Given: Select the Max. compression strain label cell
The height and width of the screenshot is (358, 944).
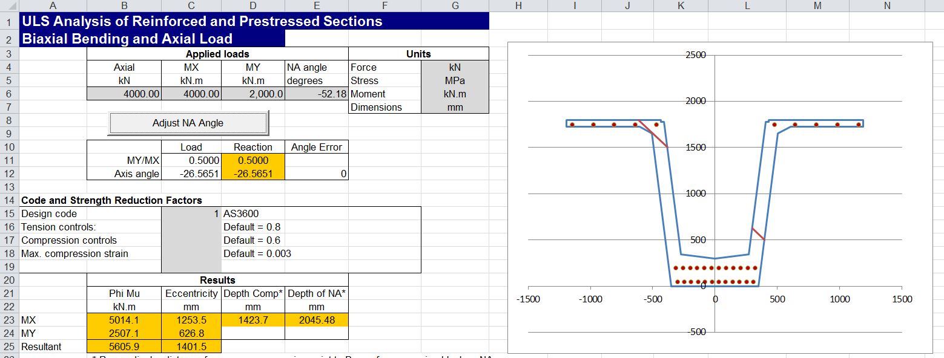Looking at the screenshot, I should pyautogui.click(x=74, y=253).
